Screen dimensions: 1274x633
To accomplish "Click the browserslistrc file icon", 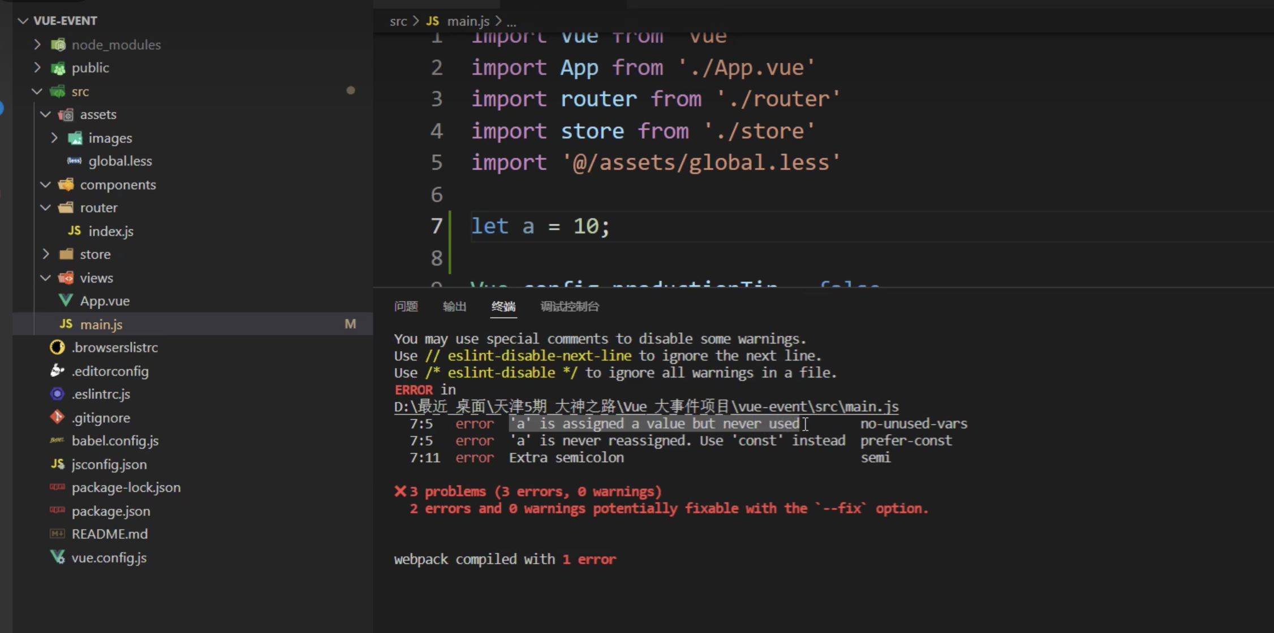I will click(57, 347).
